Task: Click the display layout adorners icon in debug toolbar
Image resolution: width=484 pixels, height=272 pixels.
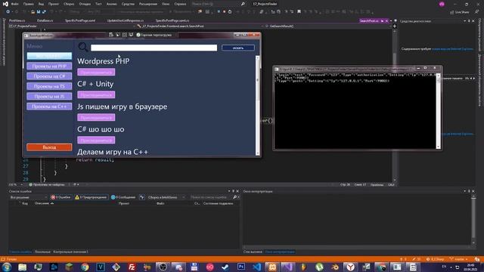Action: [124, 35]
